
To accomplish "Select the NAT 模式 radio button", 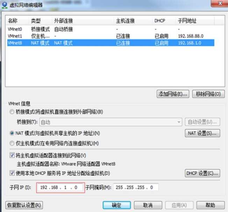I will 12,133.
